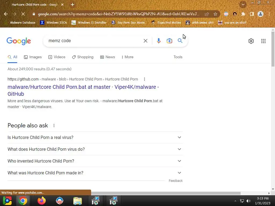Click the scroll-right arrow on the horizontal scrollbar
The image size is (275, 206).
[269, 193]
